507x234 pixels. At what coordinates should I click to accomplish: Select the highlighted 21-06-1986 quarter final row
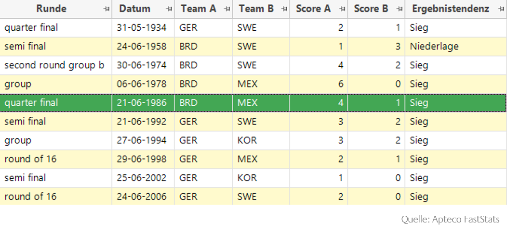(253, 103)
